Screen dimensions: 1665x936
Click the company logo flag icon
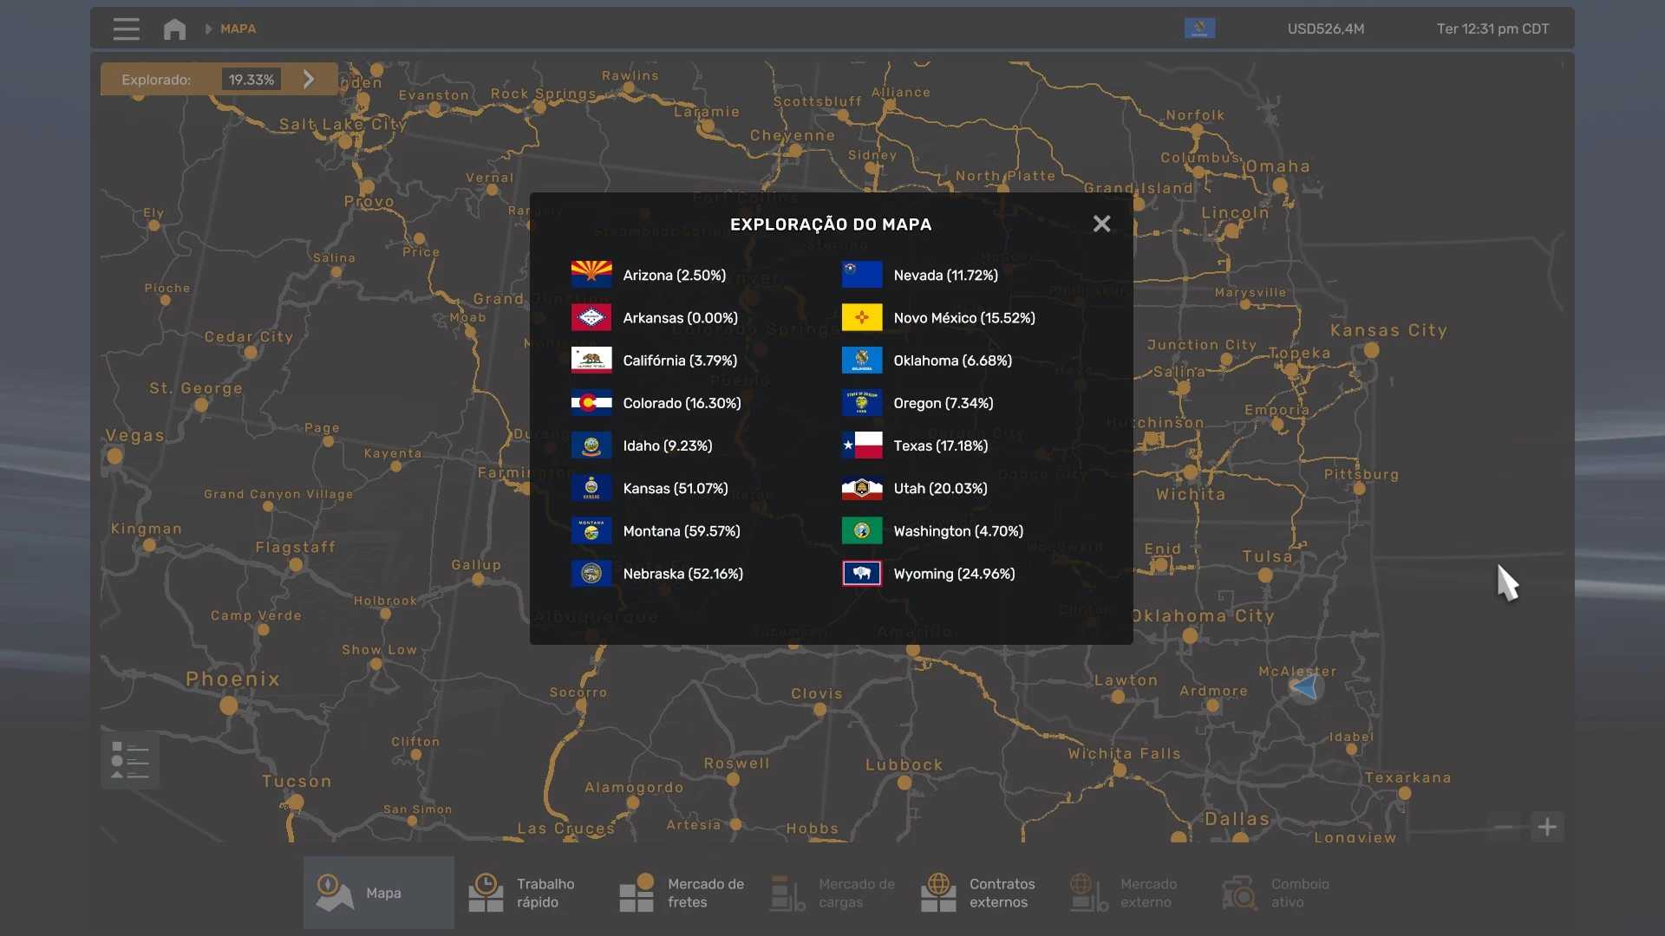(x=1199, y=29)
